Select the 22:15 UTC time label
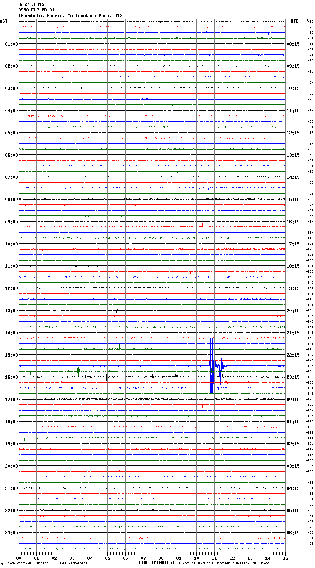The height and width of the screenshot is (568, 315). pos(293,355)
